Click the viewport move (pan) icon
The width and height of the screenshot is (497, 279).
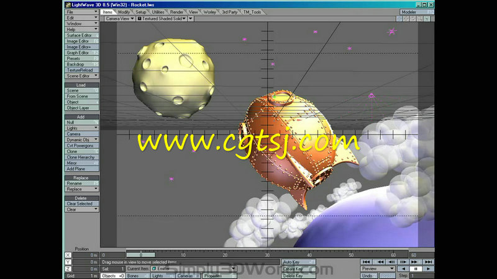[406, 19]
